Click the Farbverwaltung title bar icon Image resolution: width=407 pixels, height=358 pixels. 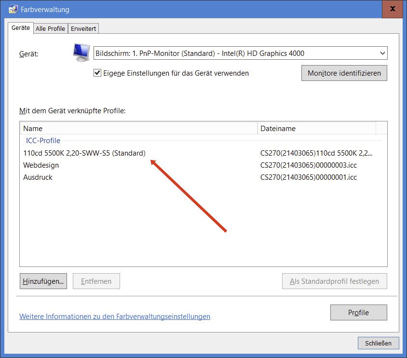13,10
